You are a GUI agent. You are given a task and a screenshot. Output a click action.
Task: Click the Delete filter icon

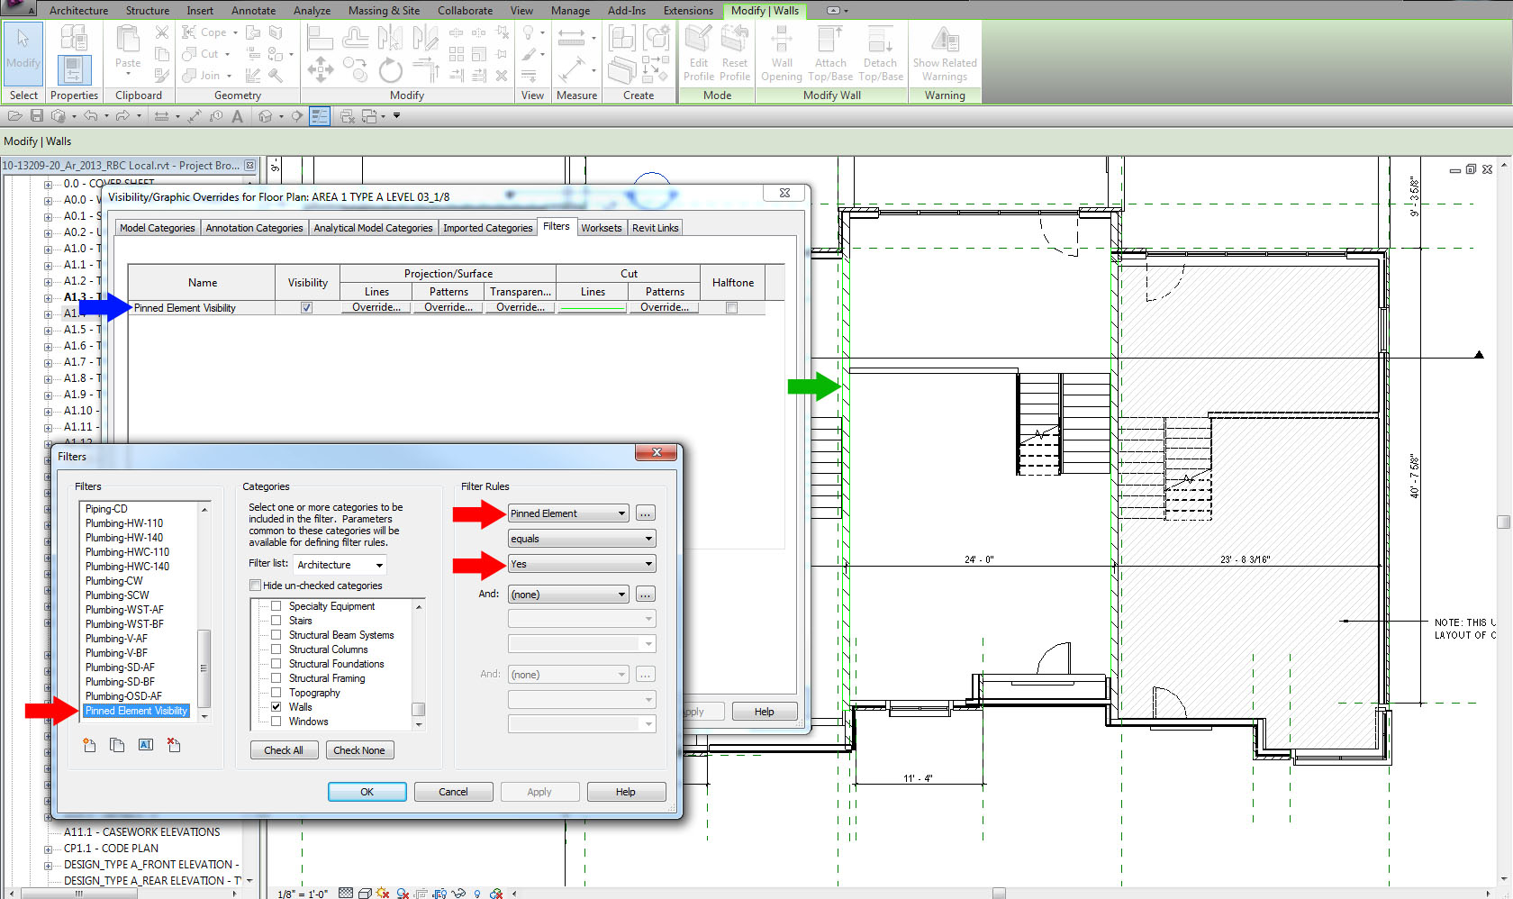tap(174, 745)
